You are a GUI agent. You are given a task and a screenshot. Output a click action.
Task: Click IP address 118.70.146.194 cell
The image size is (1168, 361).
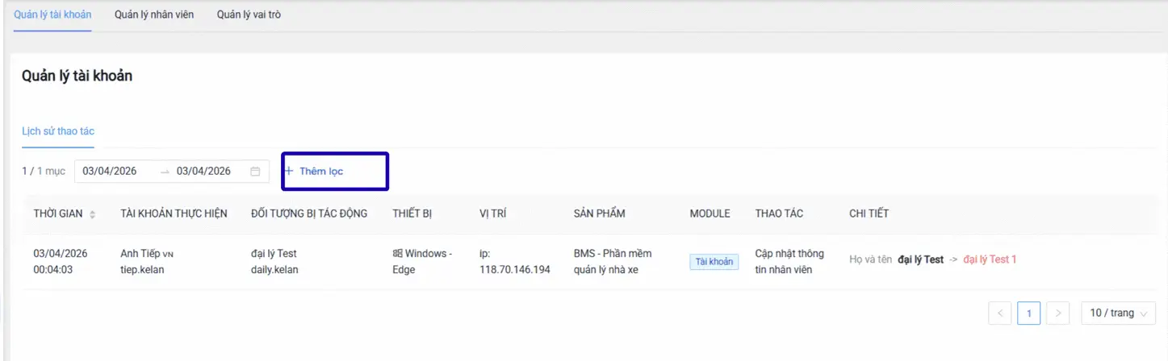click(x=514, y=270)
